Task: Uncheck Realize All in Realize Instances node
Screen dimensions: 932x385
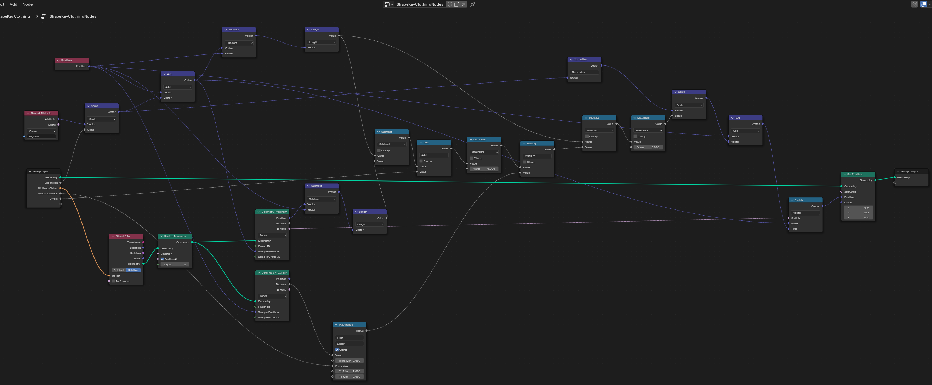Action: click(163, 259)
